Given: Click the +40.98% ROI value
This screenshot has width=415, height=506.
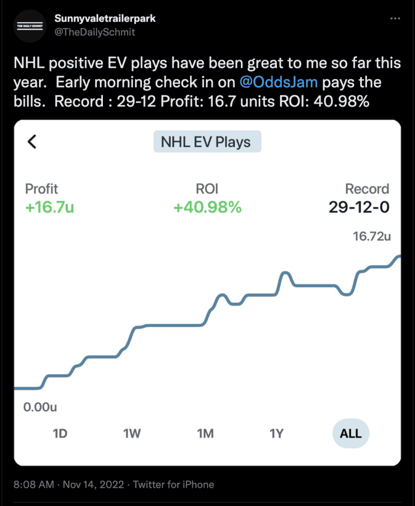Looking at the screenshot, I should pyautogui.click(x=207, y=207).
